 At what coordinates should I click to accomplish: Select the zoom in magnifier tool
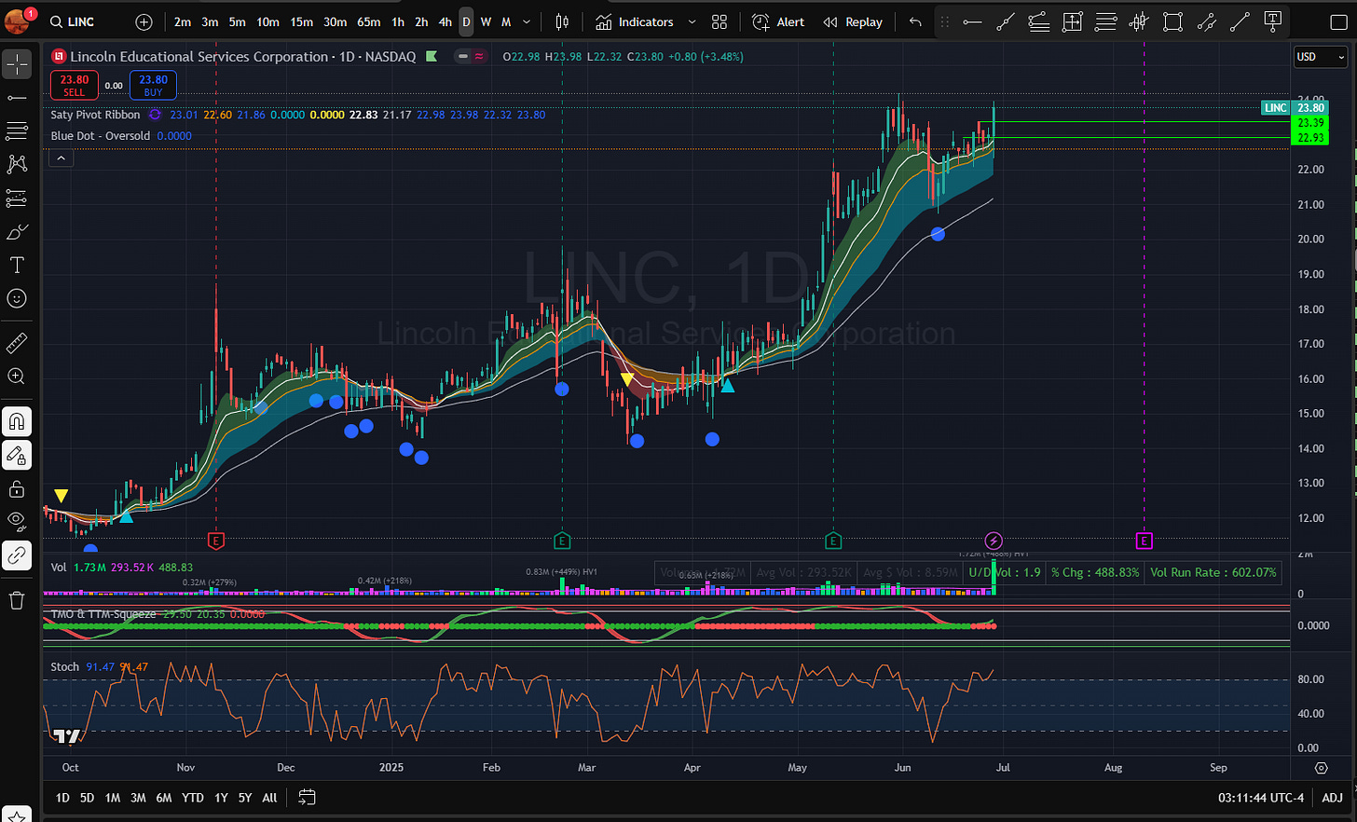coord(17,377)
